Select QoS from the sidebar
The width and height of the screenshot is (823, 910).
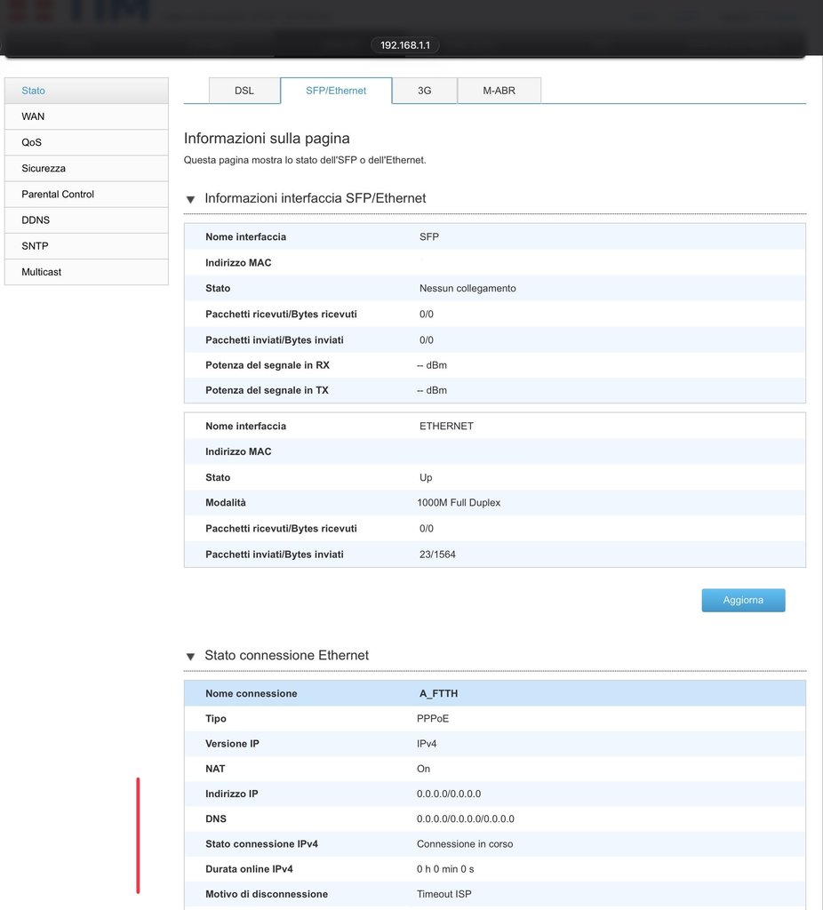pyautogui.click(x=86, y=142)
